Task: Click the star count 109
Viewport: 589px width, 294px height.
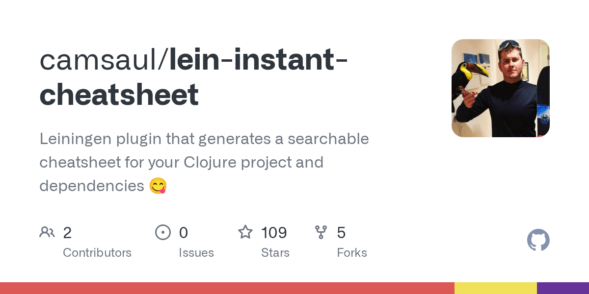Action: (x=274, y=233)
